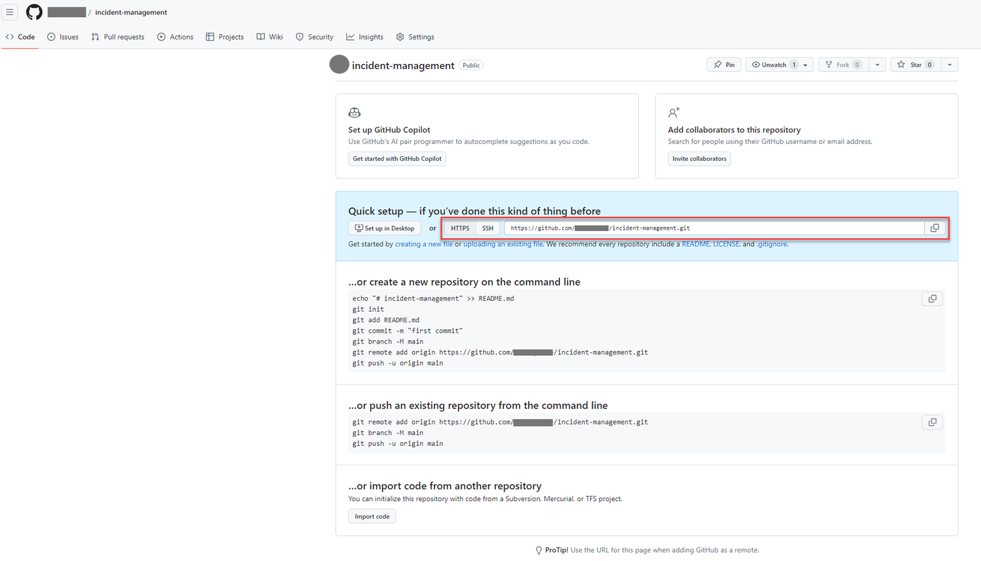Copy the create new repository commands
Screen dimensions: 981x561
click(932, 299)
